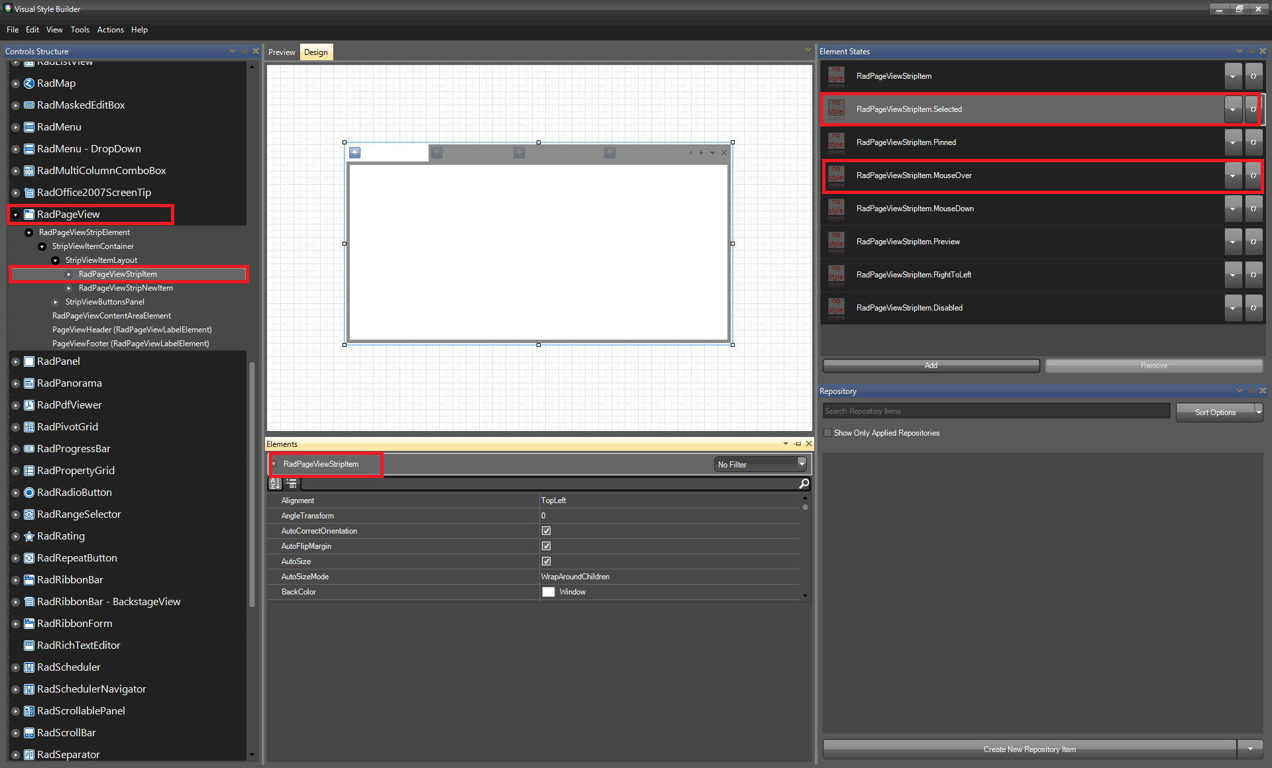Click the RadMap globe icon
This screenshot has width=1272, height=768.
[29, 83]
